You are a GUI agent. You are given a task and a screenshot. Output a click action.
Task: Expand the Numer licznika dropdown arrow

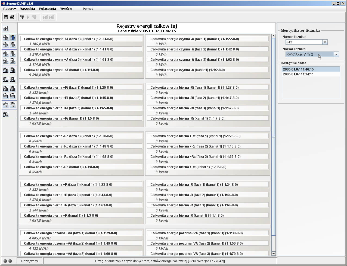(x=325, y=42)
